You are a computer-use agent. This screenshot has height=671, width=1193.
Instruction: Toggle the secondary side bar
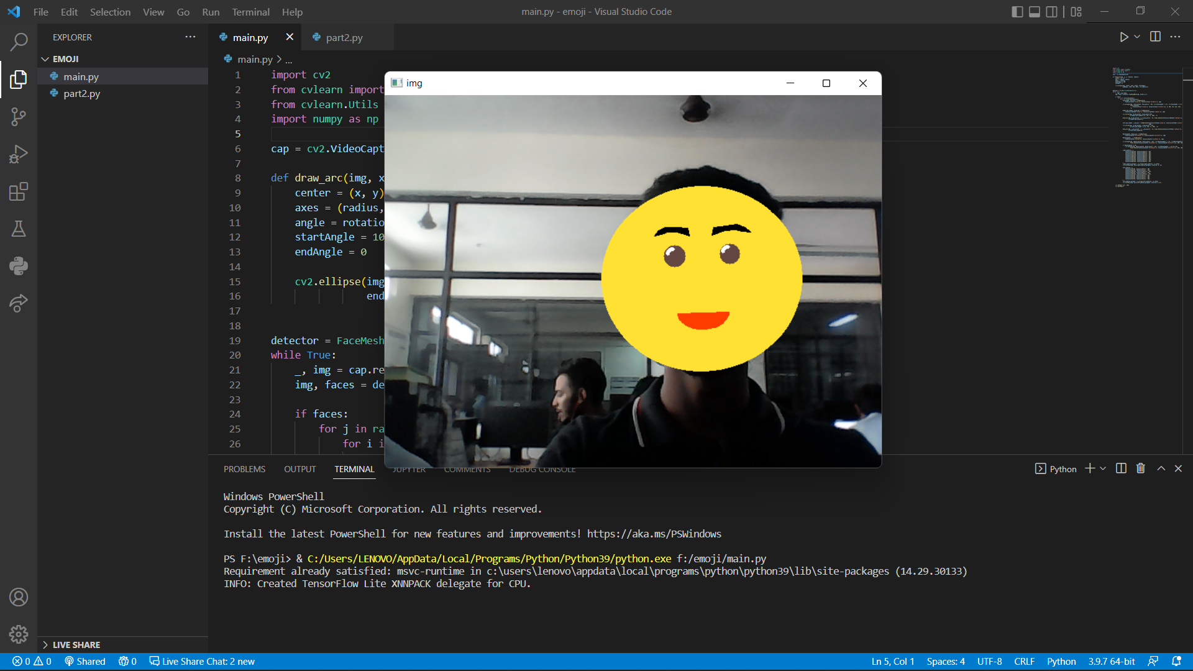click(x=1051, y=11)
